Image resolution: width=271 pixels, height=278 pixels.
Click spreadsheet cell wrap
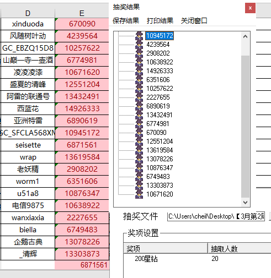28,157
